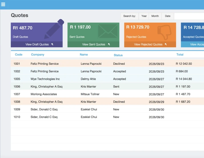204x158 pixels.
Task: Click Morlong Associates company
Action: 44,94
